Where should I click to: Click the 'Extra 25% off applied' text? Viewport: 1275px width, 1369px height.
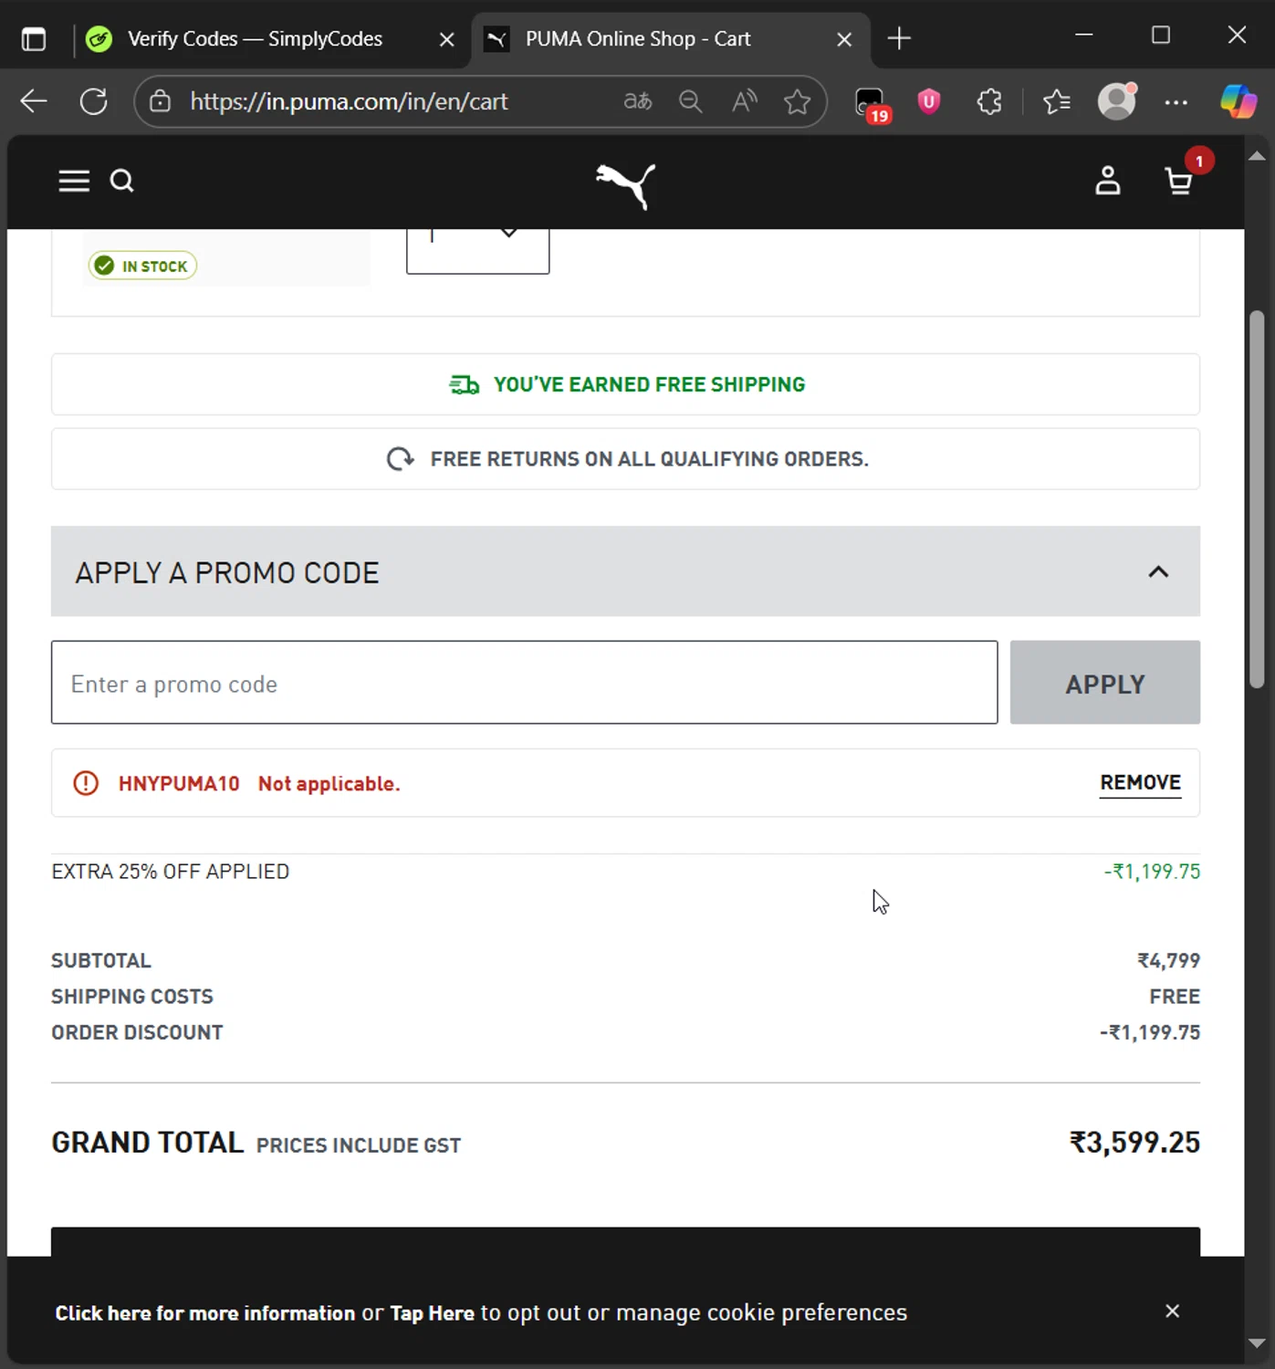[x=171, y=872]
